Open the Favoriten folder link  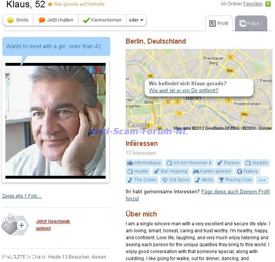click(253, 4)
